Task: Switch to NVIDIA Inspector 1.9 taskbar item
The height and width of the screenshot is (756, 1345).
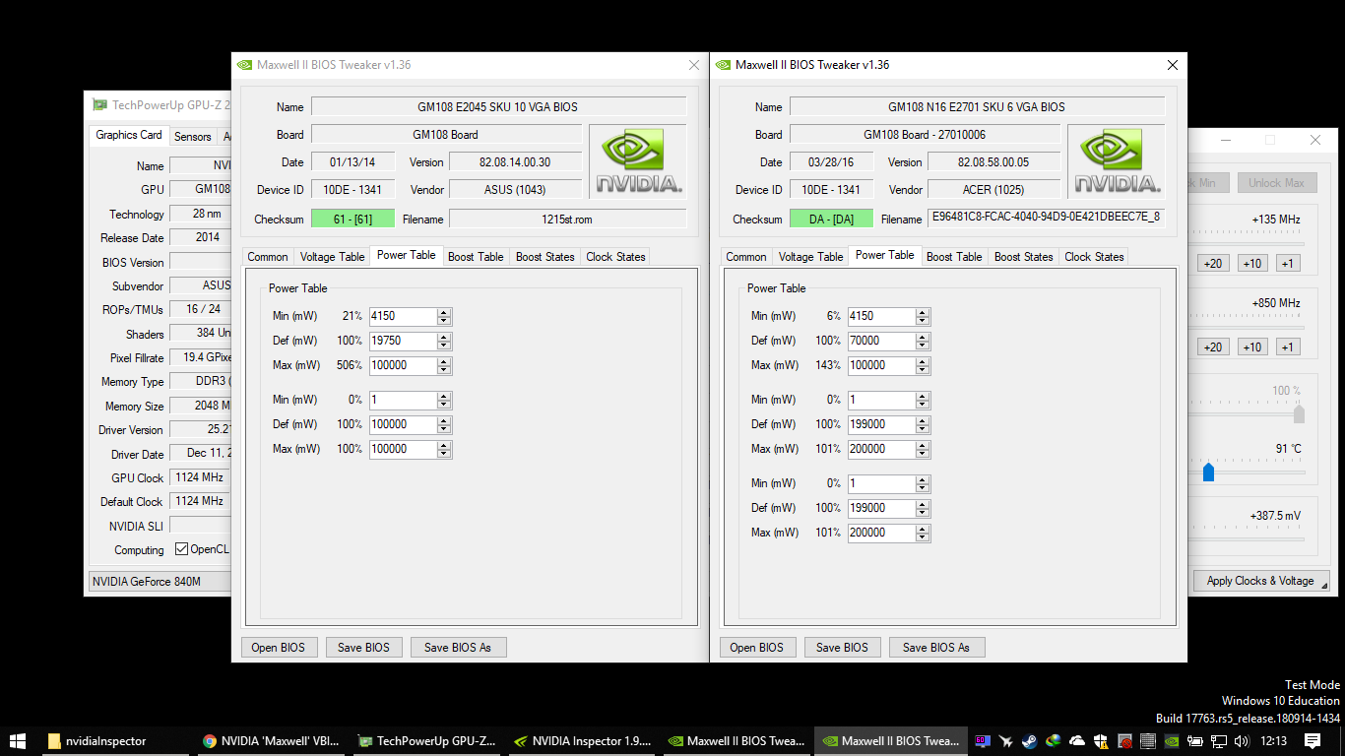Action: point(582,741)
